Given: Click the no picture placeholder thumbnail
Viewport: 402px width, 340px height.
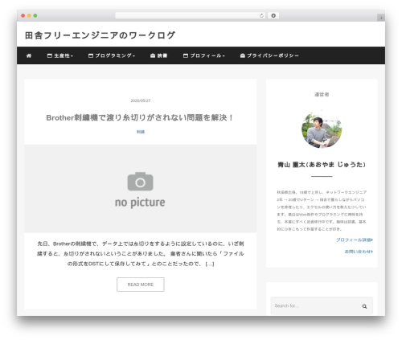Looking at the screenshot, I should (140, 189).
